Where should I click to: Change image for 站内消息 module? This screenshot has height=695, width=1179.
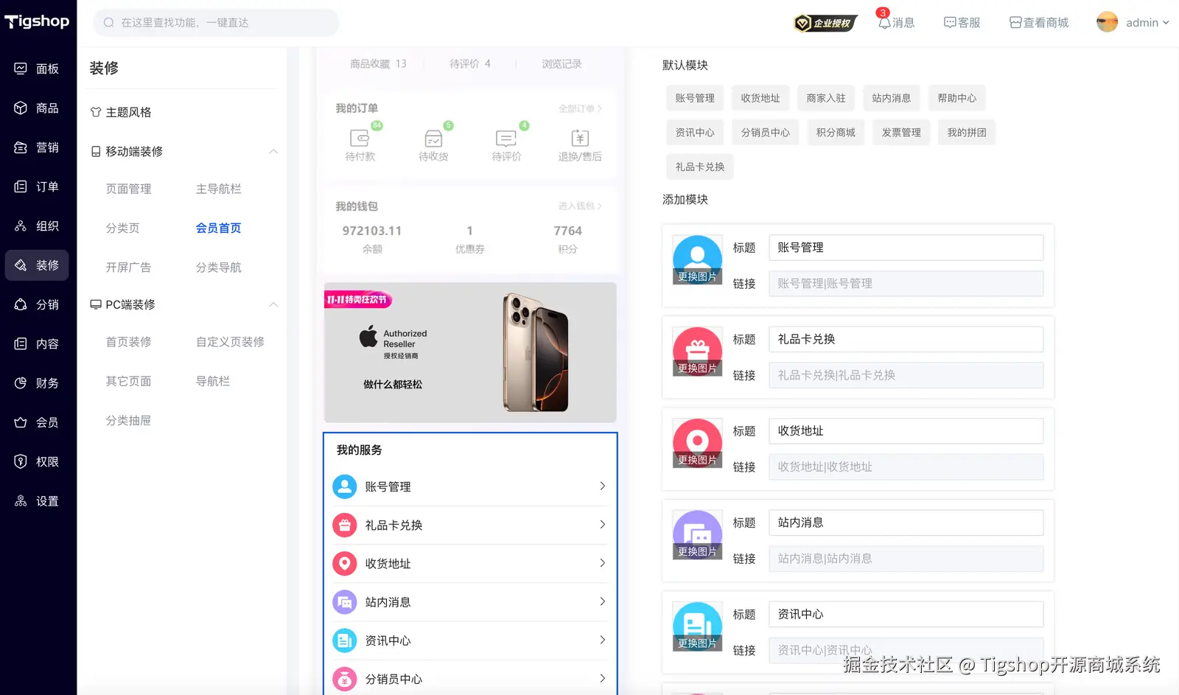[x=697, y=552]
